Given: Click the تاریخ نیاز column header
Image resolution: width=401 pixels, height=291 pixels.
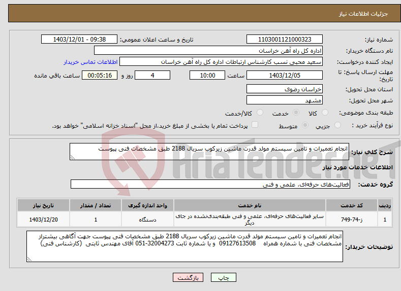Looking at the screenshot, I should [43, 205].
